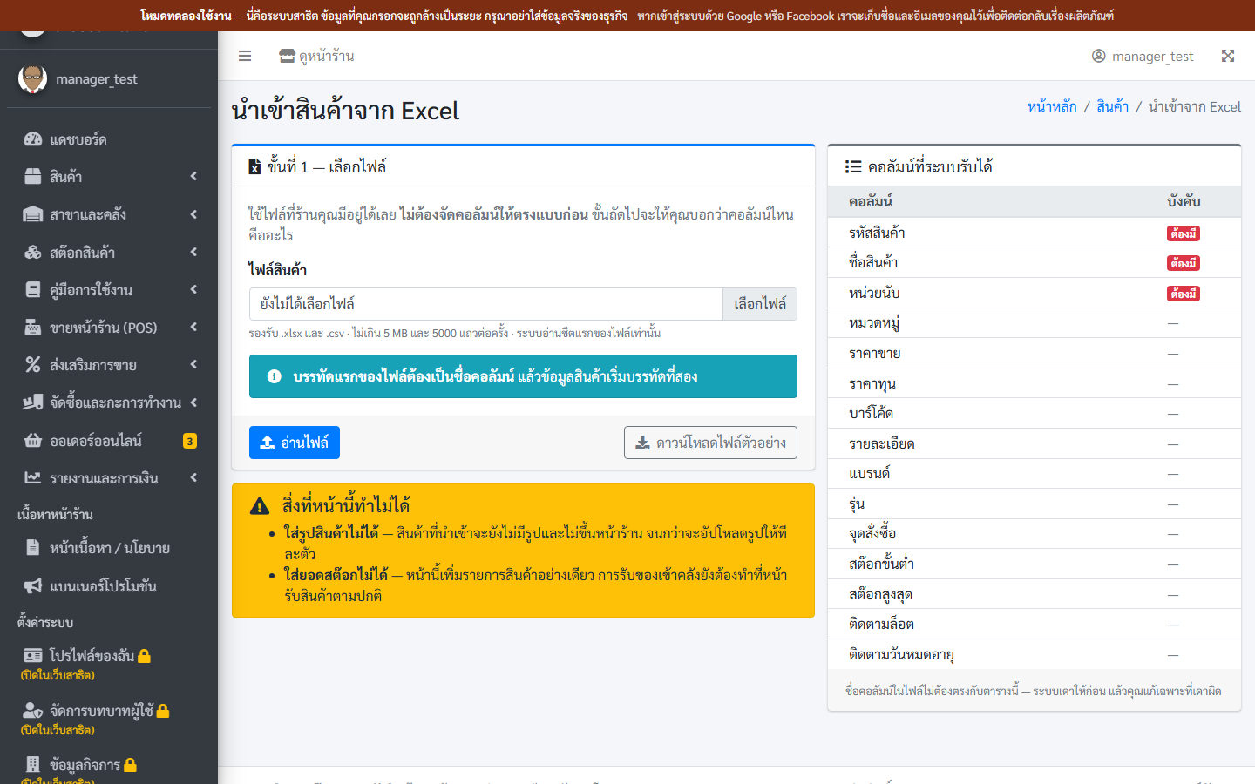Open the แบนเนอร์โปรโมชัน menu item

click(109, 586)
